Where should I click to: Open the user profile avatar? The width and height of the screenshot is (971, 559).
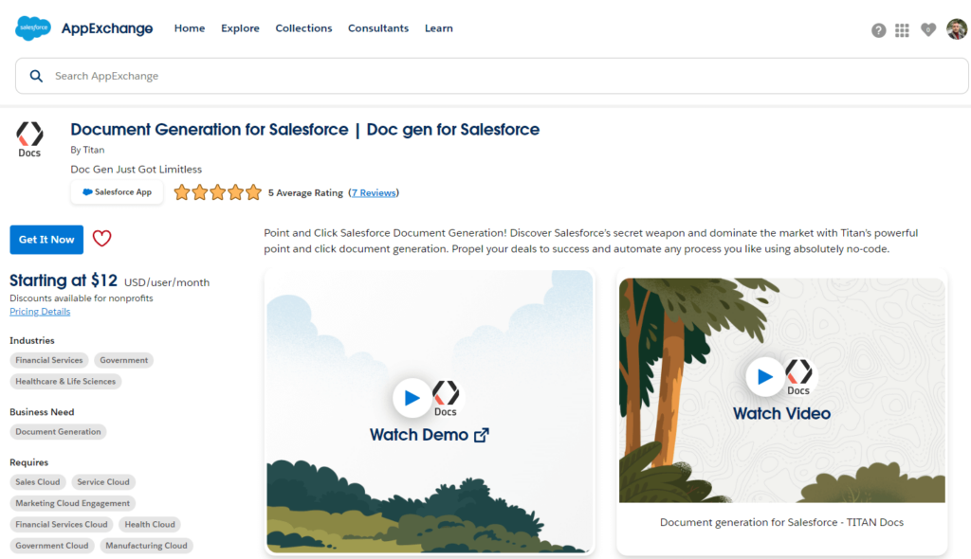[956, 29]
